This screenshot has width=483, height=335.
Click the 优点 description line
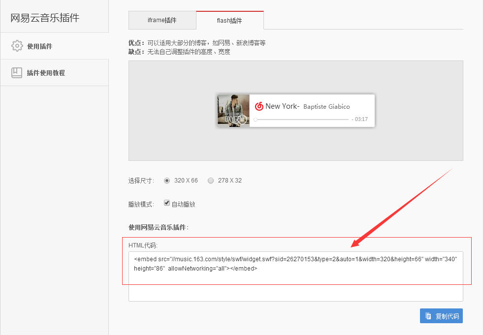click(x=197, y=43)
